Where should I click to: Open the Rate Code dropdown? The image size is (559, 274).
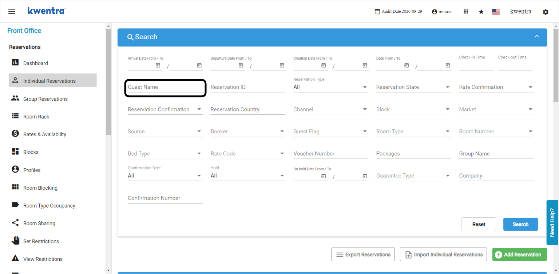coord(248,154)
